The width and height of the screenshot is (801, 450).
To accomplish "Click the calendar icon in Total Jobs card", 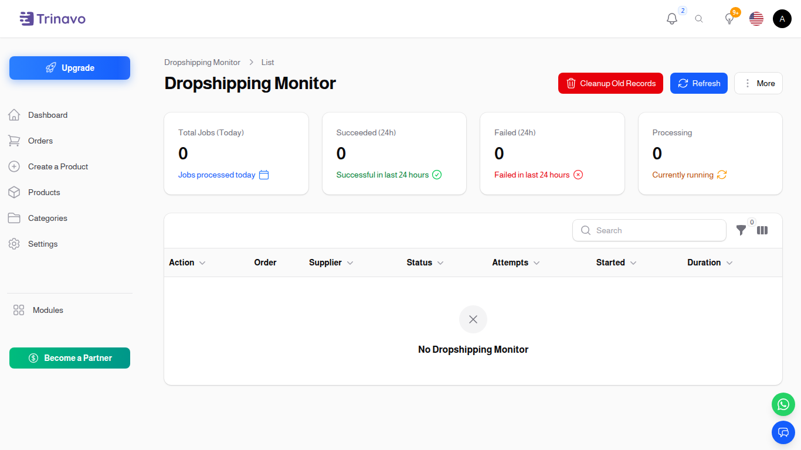I will 264,175.
